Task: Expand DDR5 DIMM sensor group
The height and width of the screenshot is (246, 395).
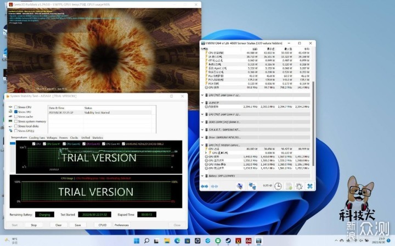Action: click(202, 122)
